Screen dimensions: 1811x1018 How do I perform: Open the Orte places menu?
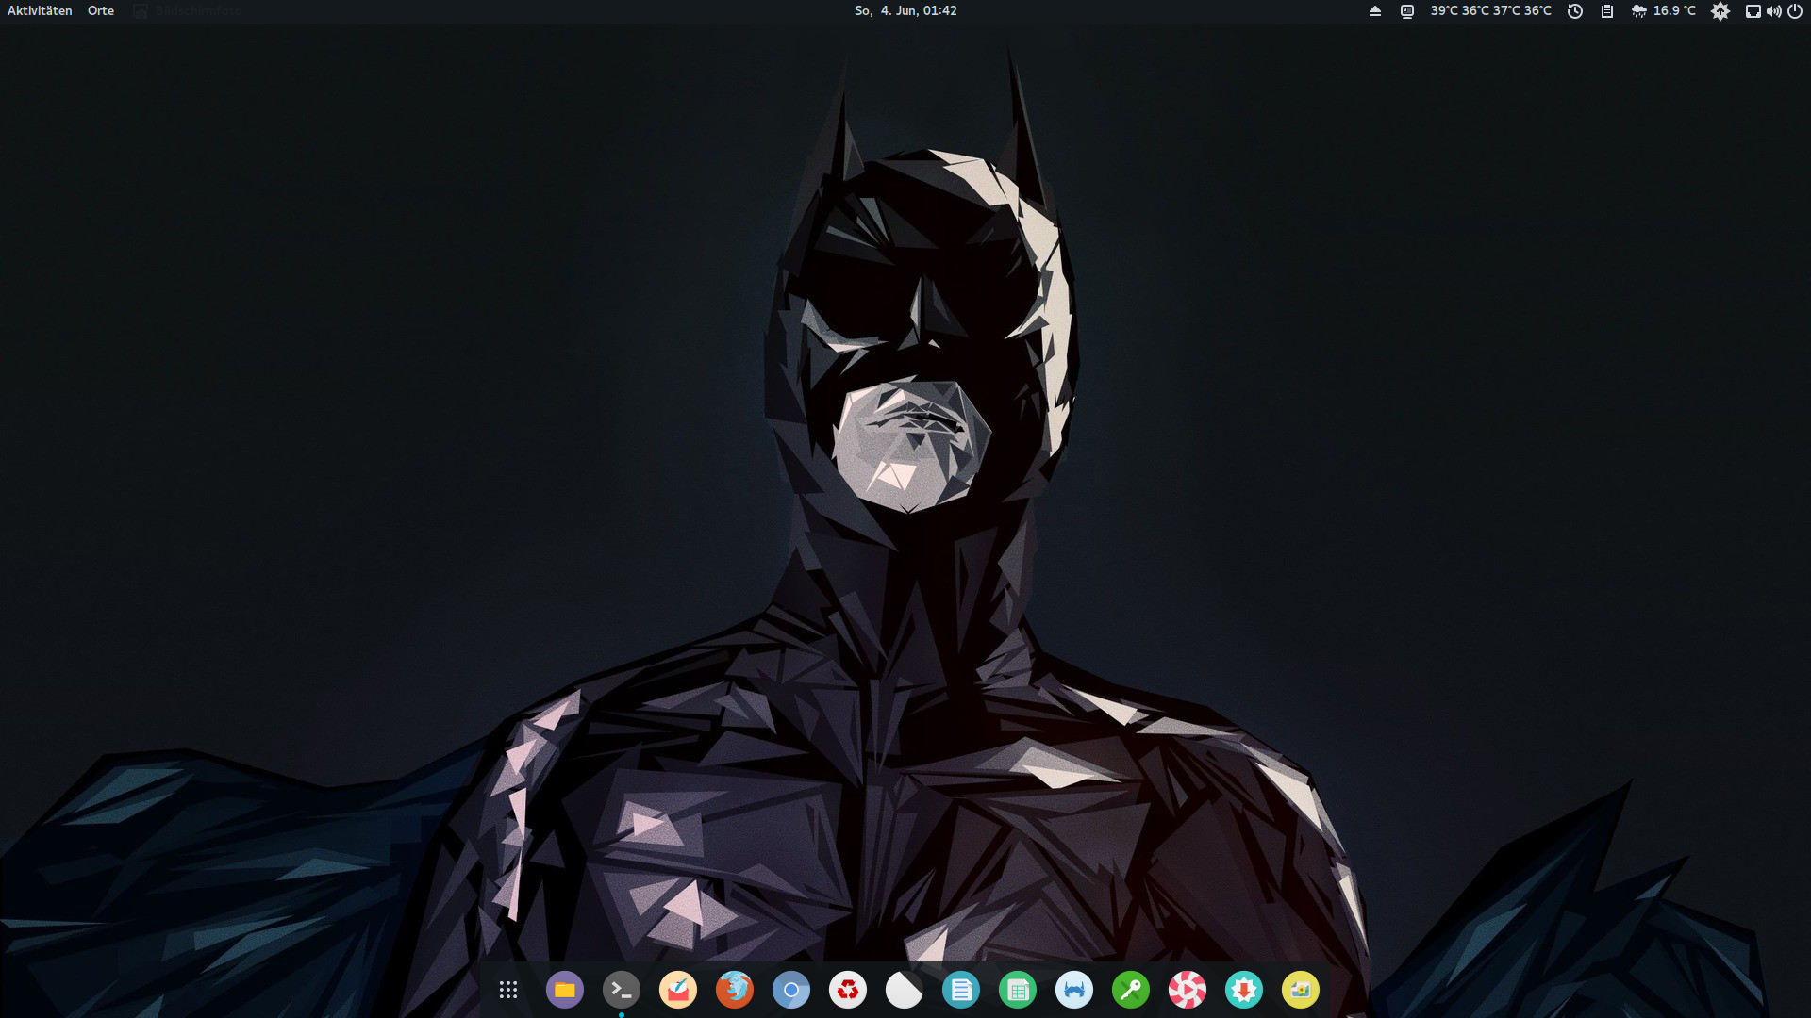click(x=101, y=10)
